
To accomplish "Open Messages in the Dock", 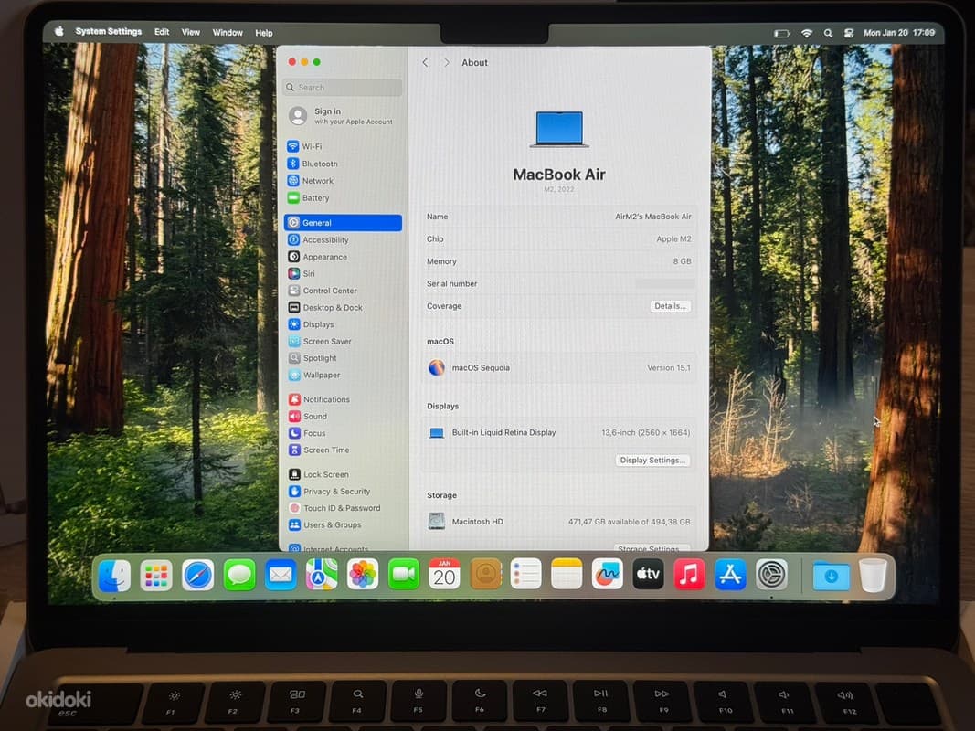I will click(x=239, y=575).
